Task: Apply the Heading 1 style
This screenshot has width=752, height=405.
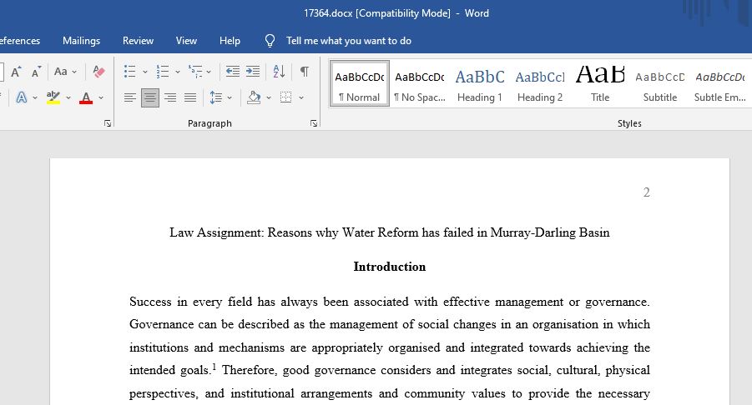Action: [480, 84]
